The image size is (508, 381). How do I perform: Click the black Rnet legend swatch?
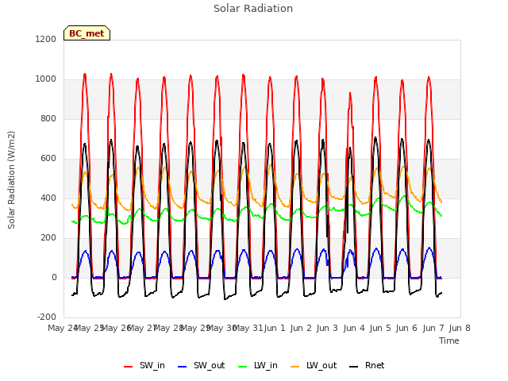tap(354, 367)
